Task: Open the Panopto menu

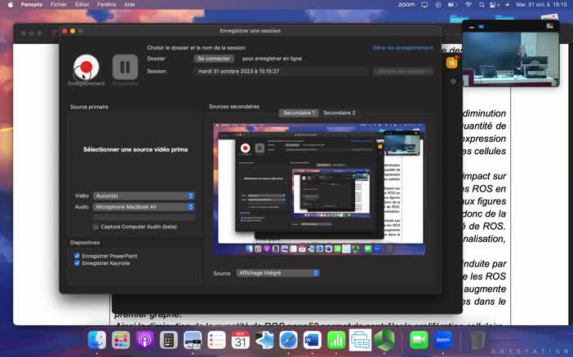Action: click(x=32, y=5)
